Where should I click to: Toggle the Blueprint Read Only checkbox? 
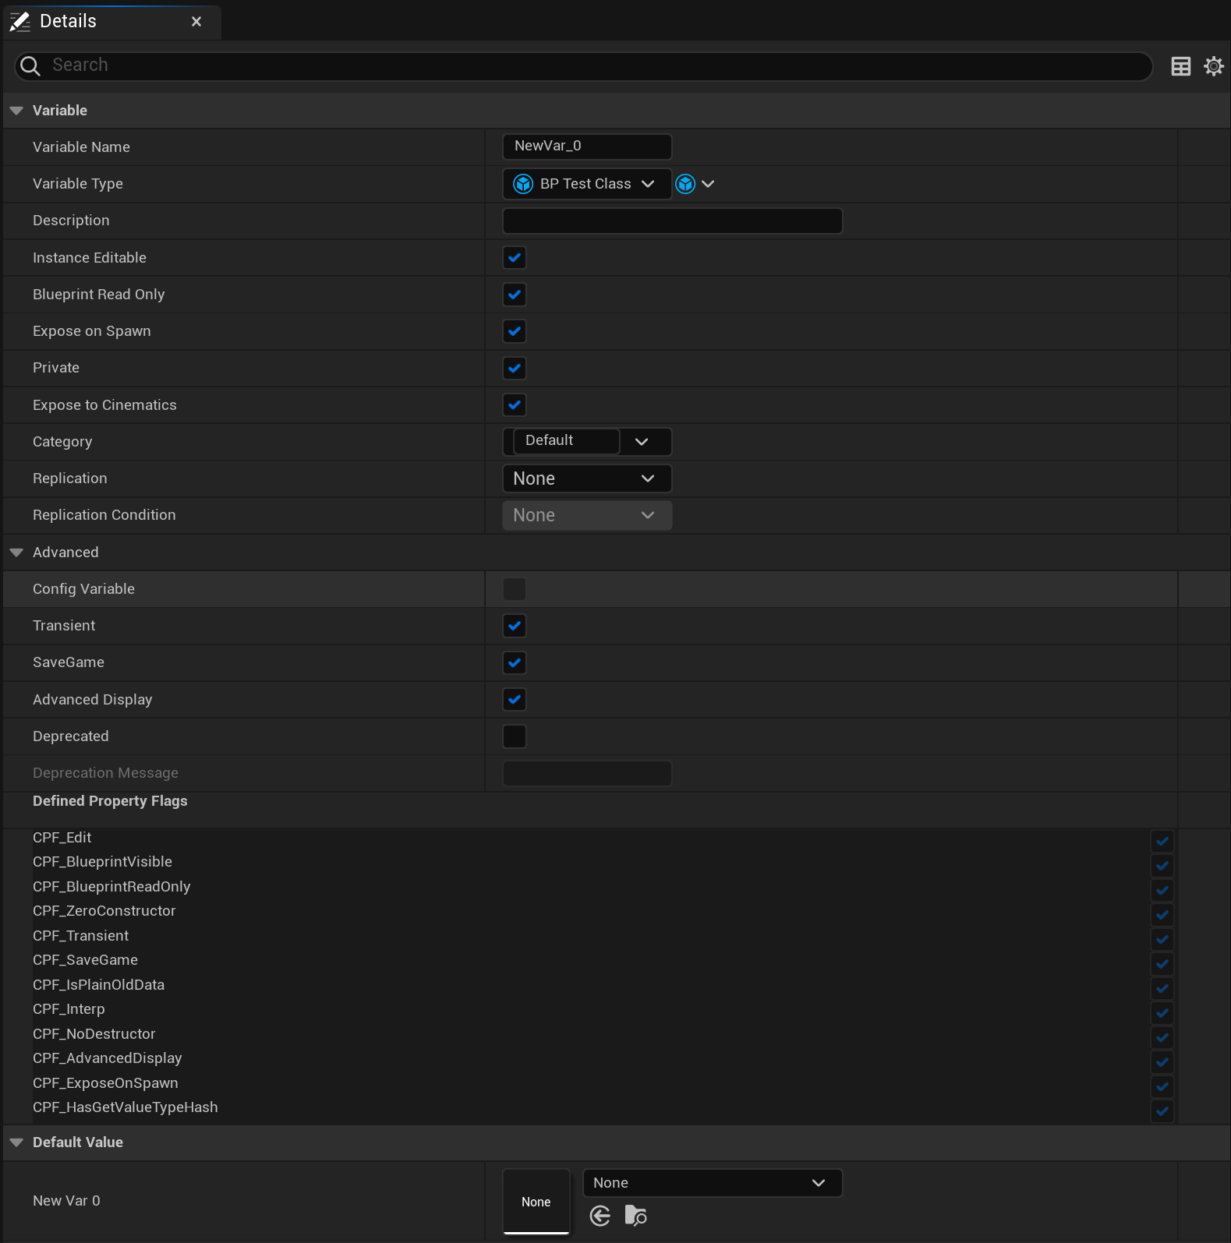pos(515,295)
